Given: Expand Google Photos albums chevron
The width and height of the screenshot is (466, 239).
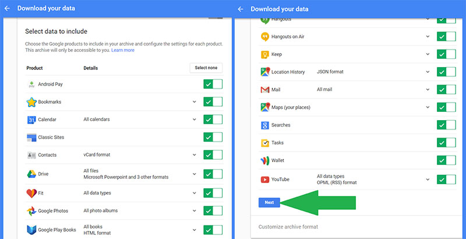Looking at the screenshot, I should pyautogui.click(x=195, y=211).
